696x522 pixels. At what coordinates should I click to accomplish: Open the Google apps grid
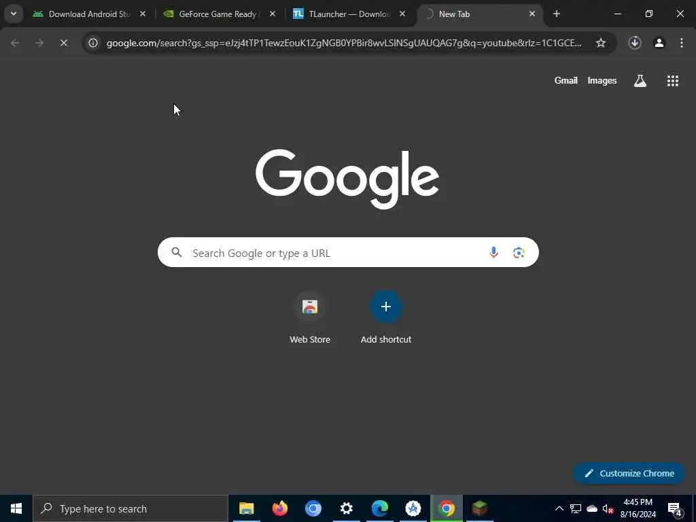pos(673,80)
